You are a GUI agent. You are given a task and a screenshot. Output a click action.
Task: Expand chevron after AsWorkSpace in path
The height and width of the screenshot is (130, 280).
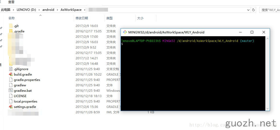click(x=85, y=10)
